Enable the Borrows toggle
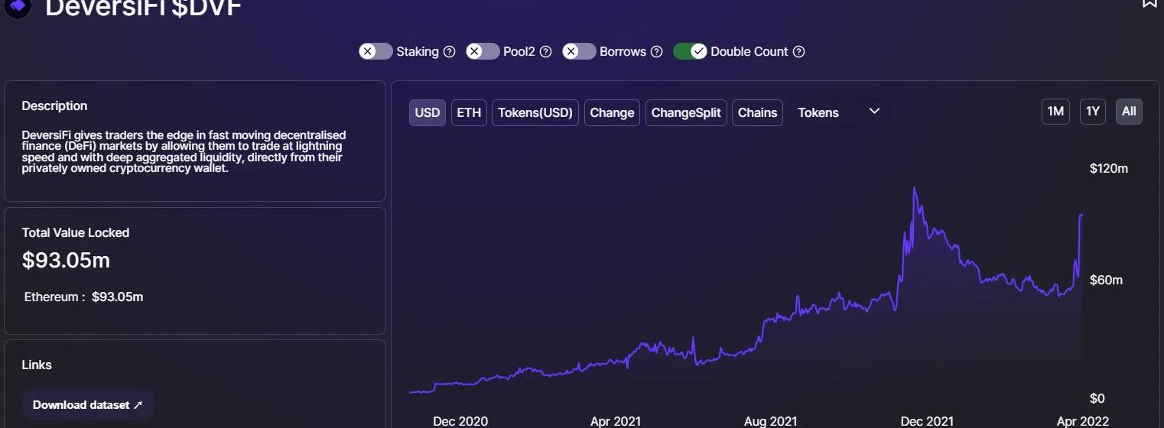The height and width of the screenshot is (428, 1164). pos(579,51)
